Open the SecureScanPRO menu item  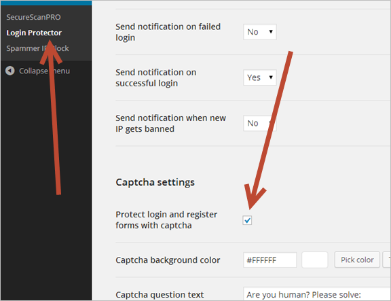(x=33, y=17)
